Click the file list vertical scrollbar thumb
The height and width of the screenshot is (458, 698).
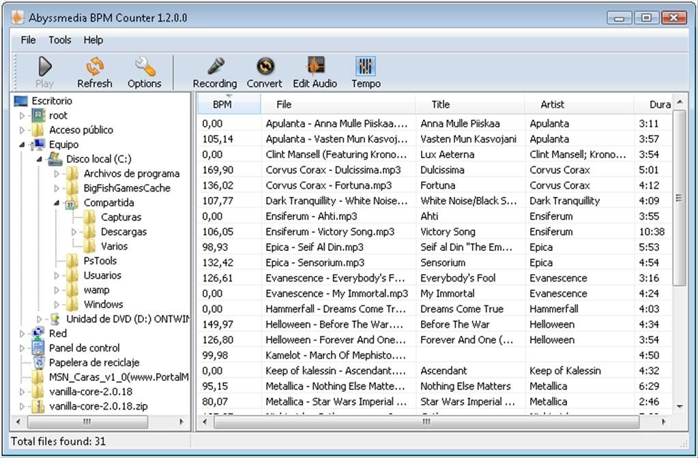pos(680,198)
